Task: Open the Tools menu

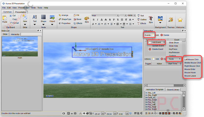Action: pos(40,8)
